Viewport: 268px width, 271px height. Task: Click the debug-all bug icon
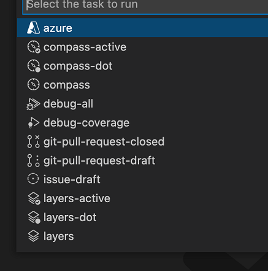[x=33, y=104]
